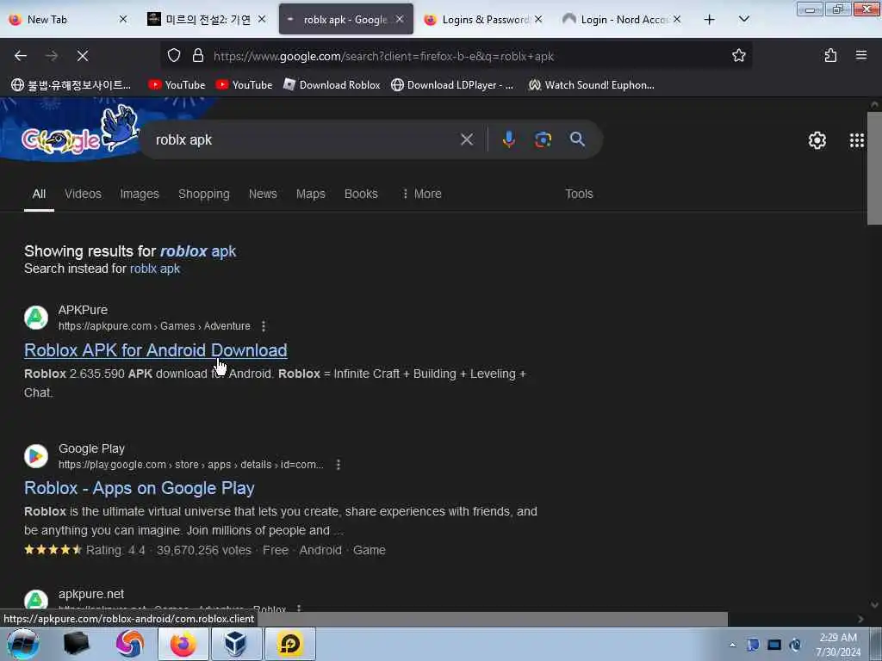
Task: Open the Download Roblox bookmark
Action: (332, 85)
